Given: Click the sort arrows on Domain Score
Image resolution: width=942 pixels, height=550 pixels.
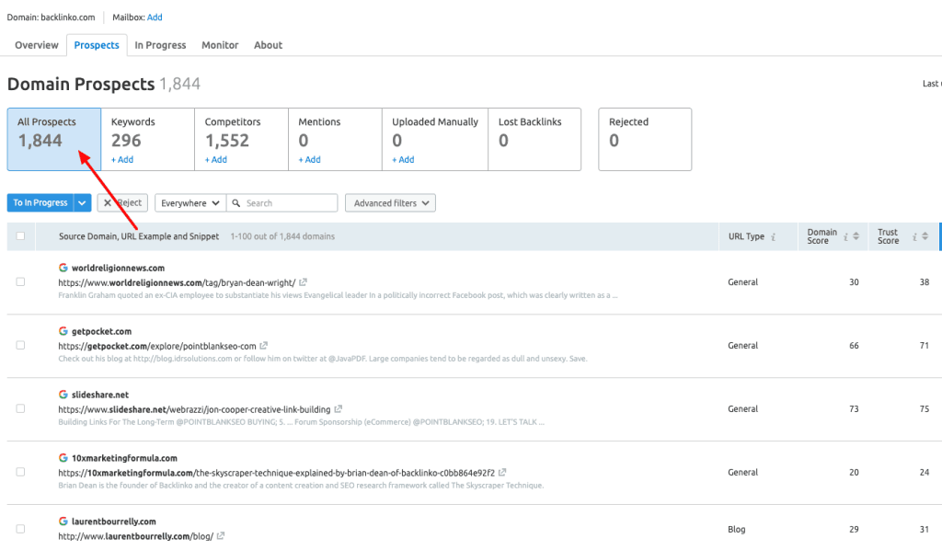Looking at the screenshot, I should [856, 236].
